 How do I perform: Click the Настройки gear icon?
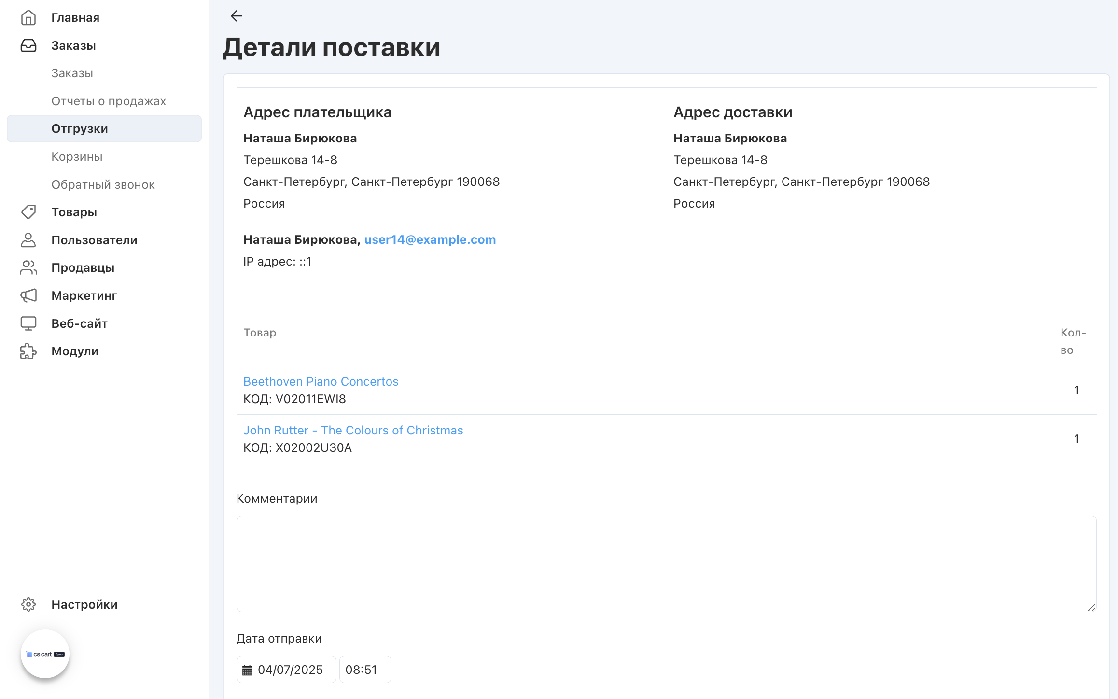pyautogui.click(x=28, y=604)
